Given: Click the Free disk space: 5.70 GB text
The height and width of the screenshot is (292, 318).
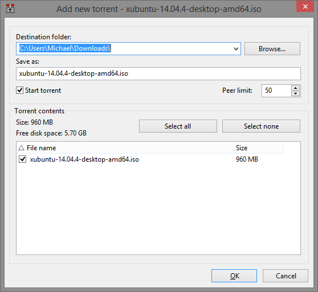Looking at the screenshot, I should click(x=51, y=133).
